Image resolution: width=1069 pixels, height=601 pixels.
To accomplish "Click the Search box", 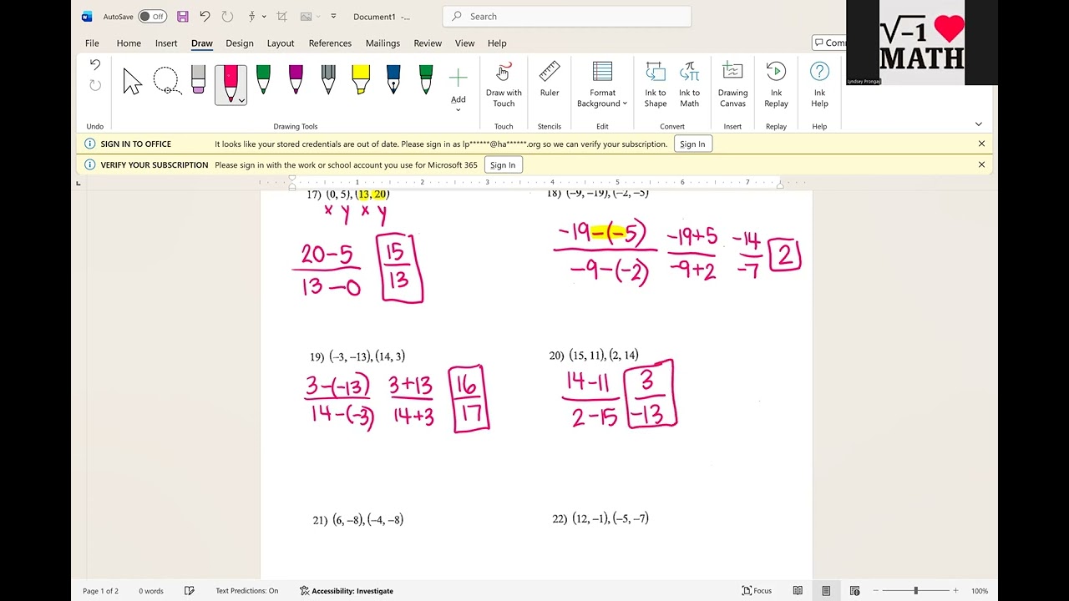I will pyautogui.click(x=567, y=17).
